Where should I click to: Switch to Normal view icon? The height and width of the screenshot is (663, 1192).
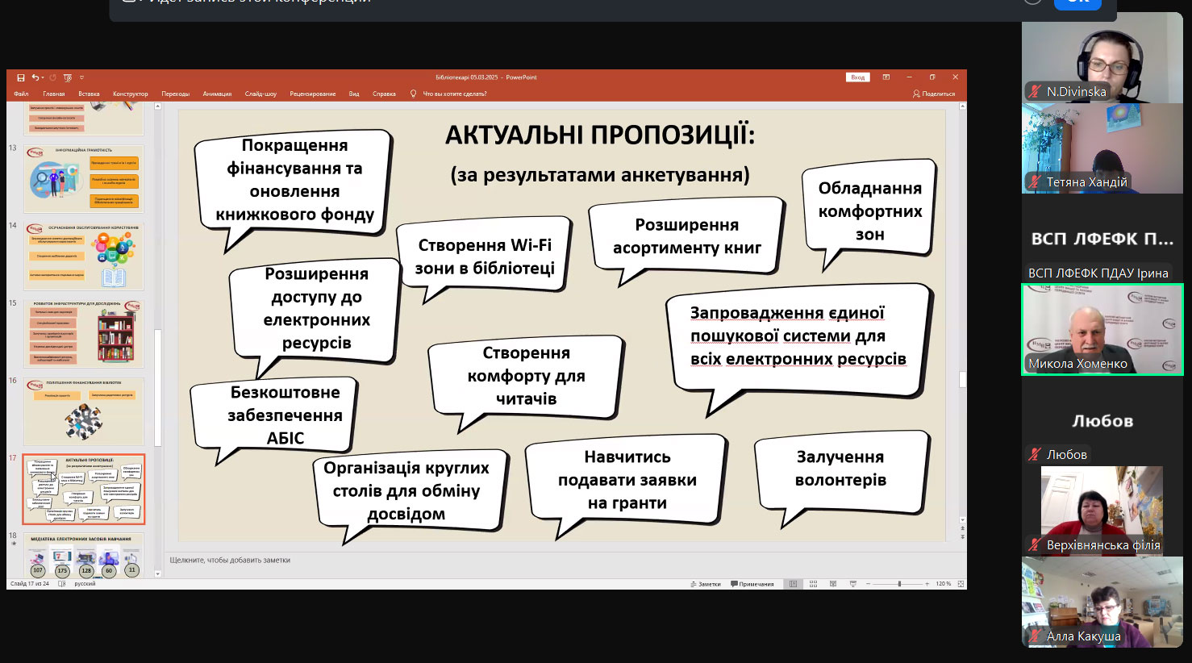pyautogui.click(x=794, y=584)
